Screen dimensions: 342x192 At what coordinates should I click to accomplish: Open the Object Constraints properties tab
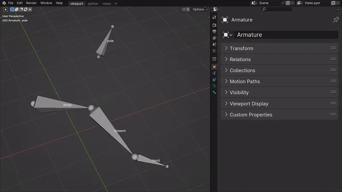coord(214,80)
